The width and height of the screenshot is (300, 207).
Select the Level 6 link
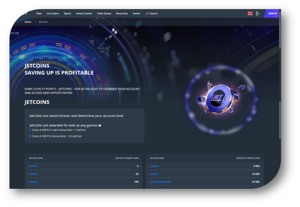point(154,166)
